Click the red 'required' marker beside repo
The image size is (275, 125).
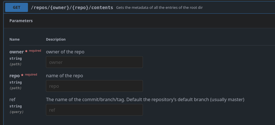(31, 75)
